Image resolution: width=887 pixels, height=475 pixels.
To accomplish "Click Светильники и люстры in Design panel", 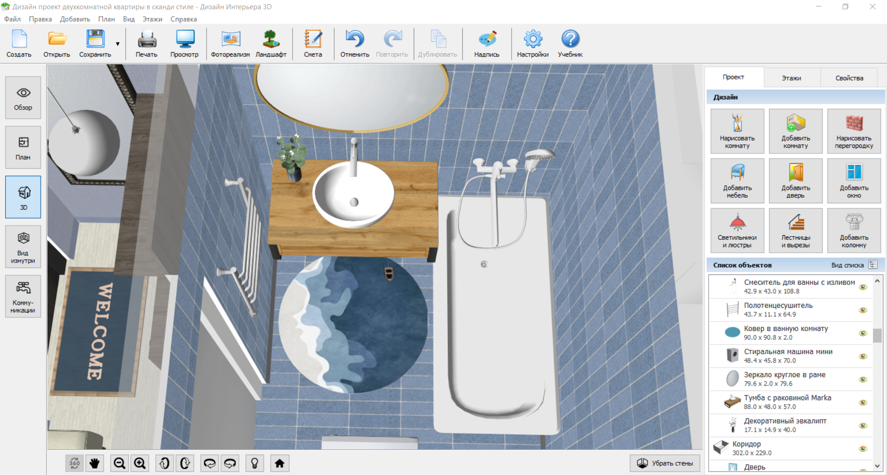I will [737, 230].
